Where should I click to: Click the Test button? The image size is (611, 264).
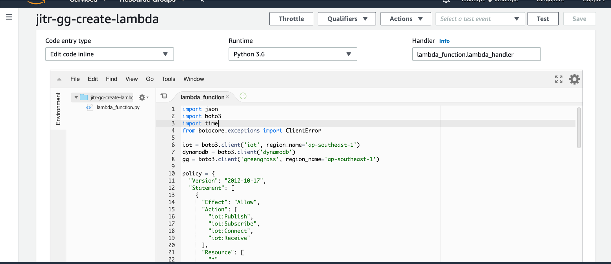click(x=543, y=19)
